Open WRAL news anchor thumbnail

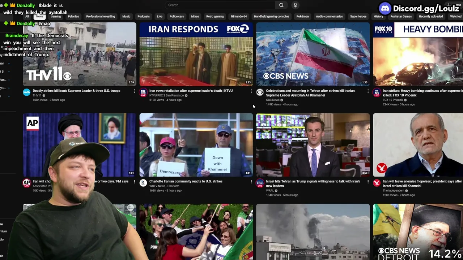313,145
